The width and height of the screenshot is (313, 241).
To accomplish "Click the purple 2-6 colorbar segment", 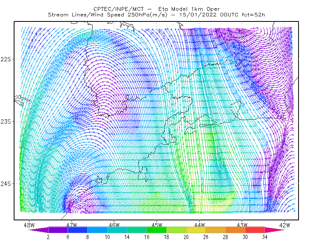I will (58, 230).
